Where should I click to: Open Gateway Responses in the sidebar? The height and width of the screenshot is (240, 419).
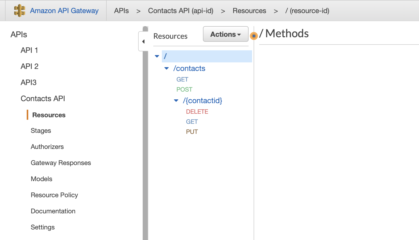[x=61, y=163]
